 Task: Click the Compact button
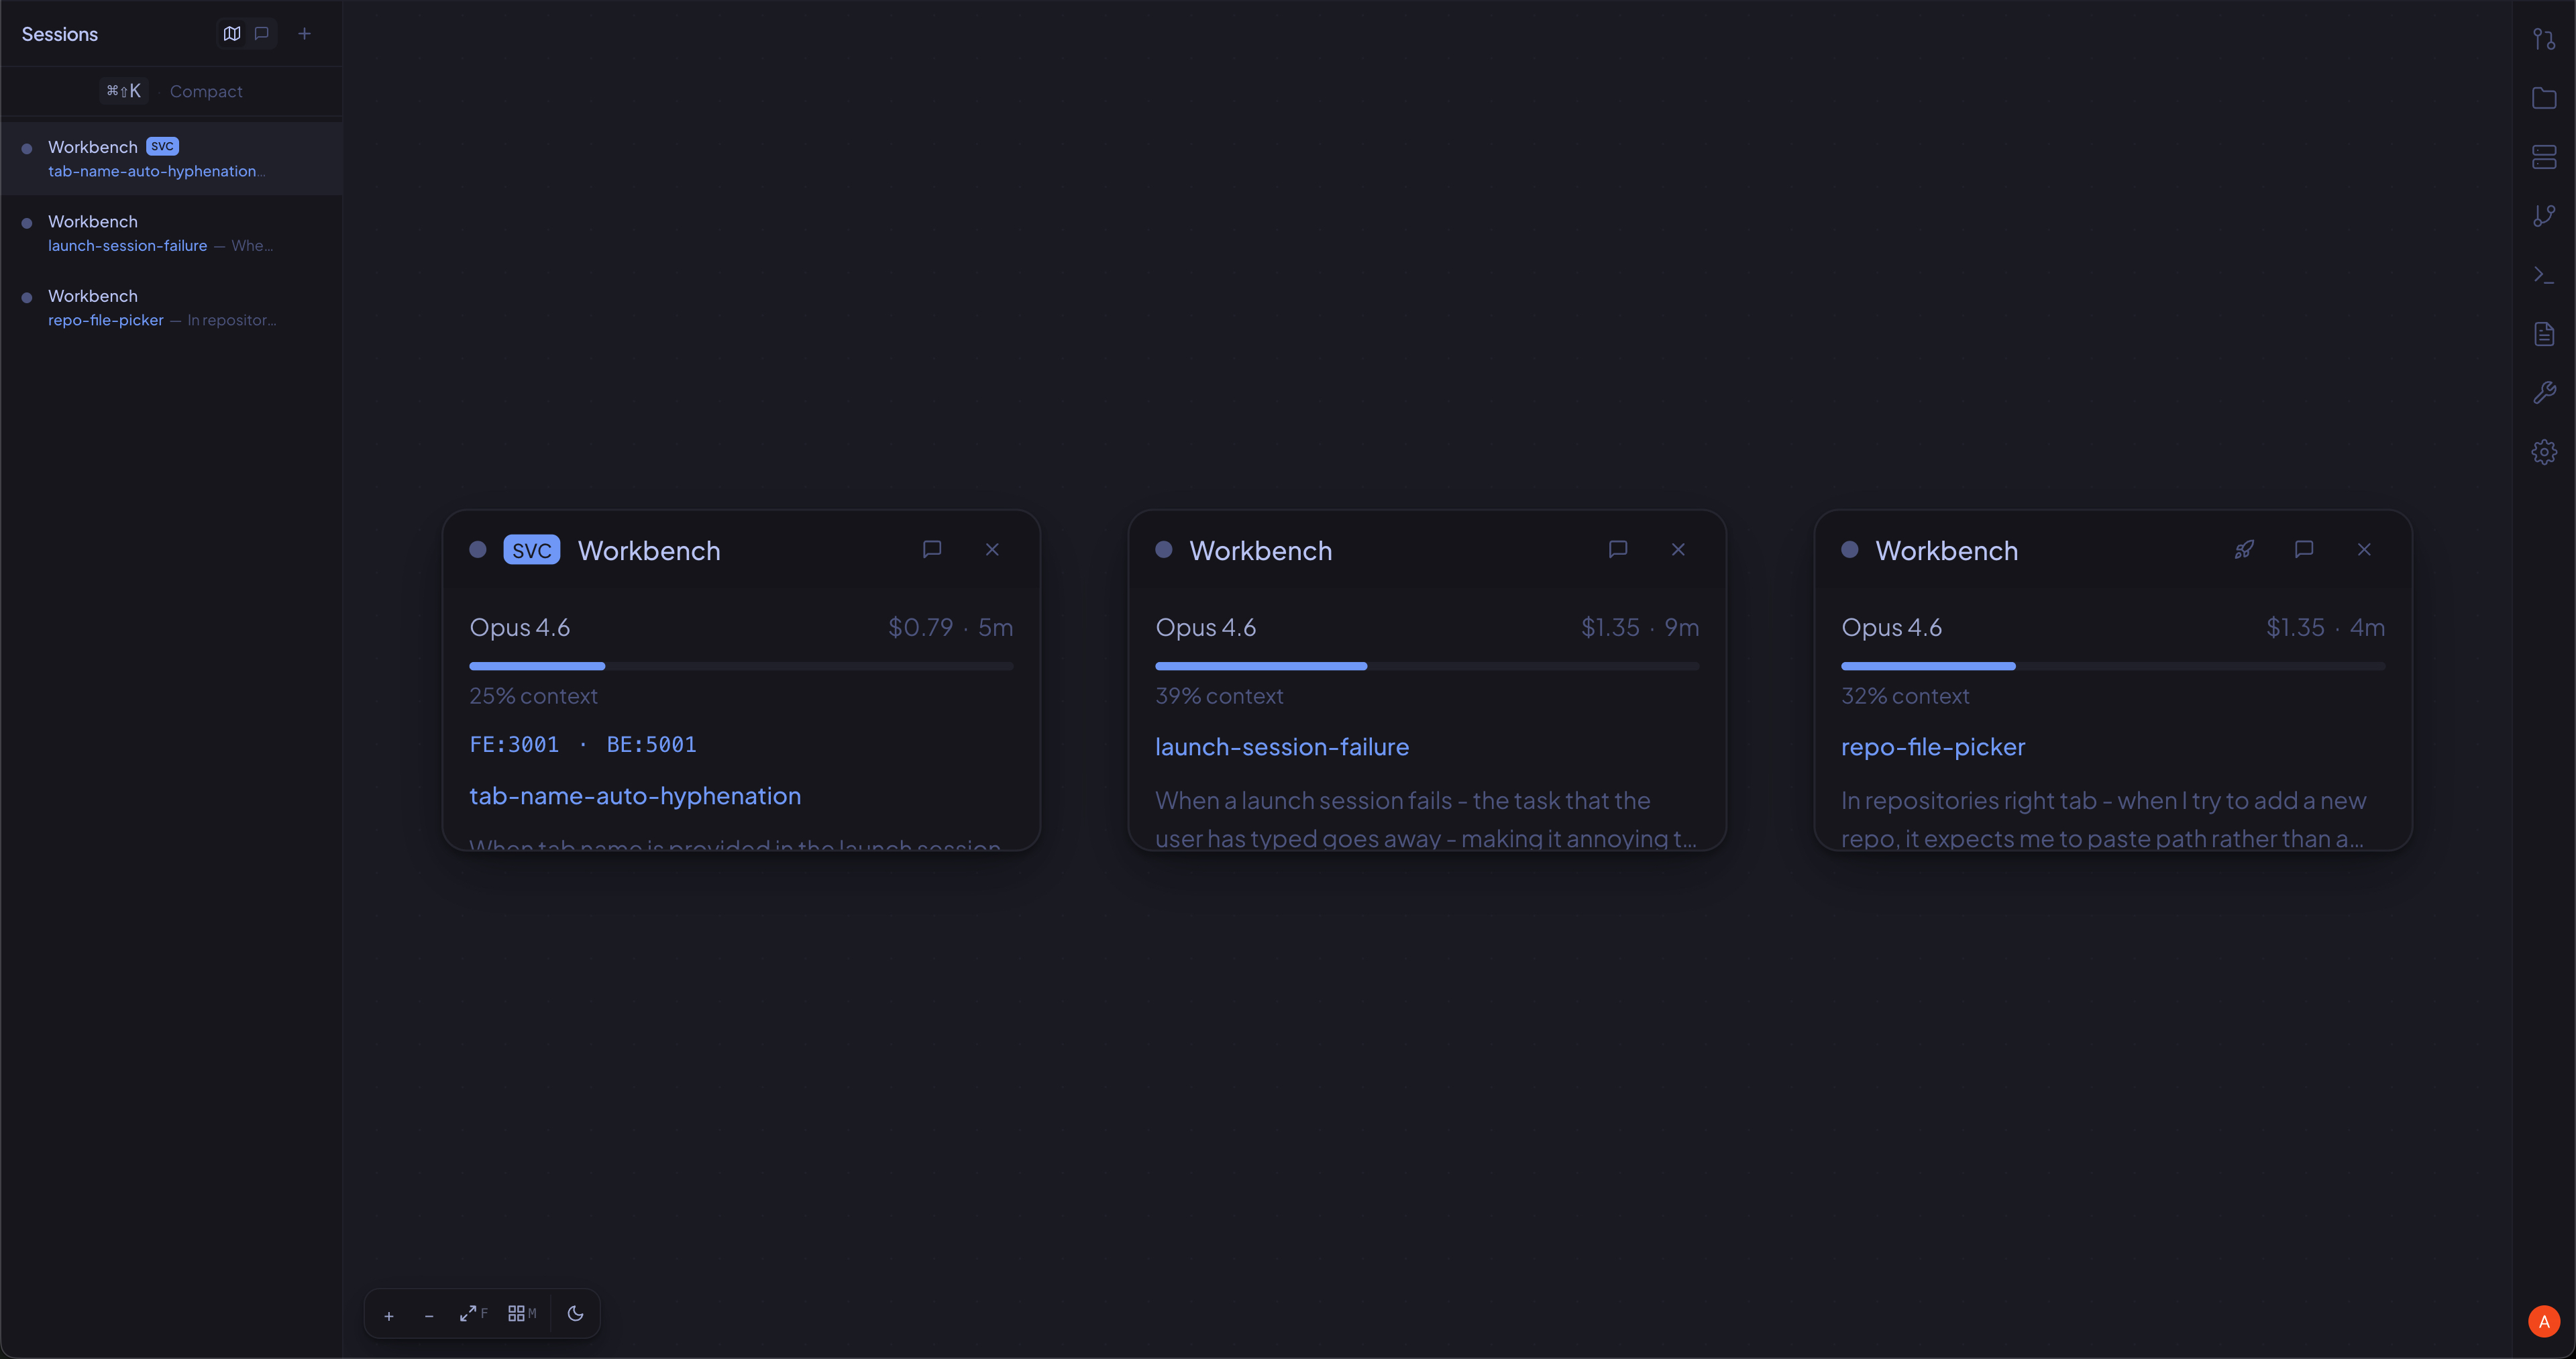[x=206, y=91]
